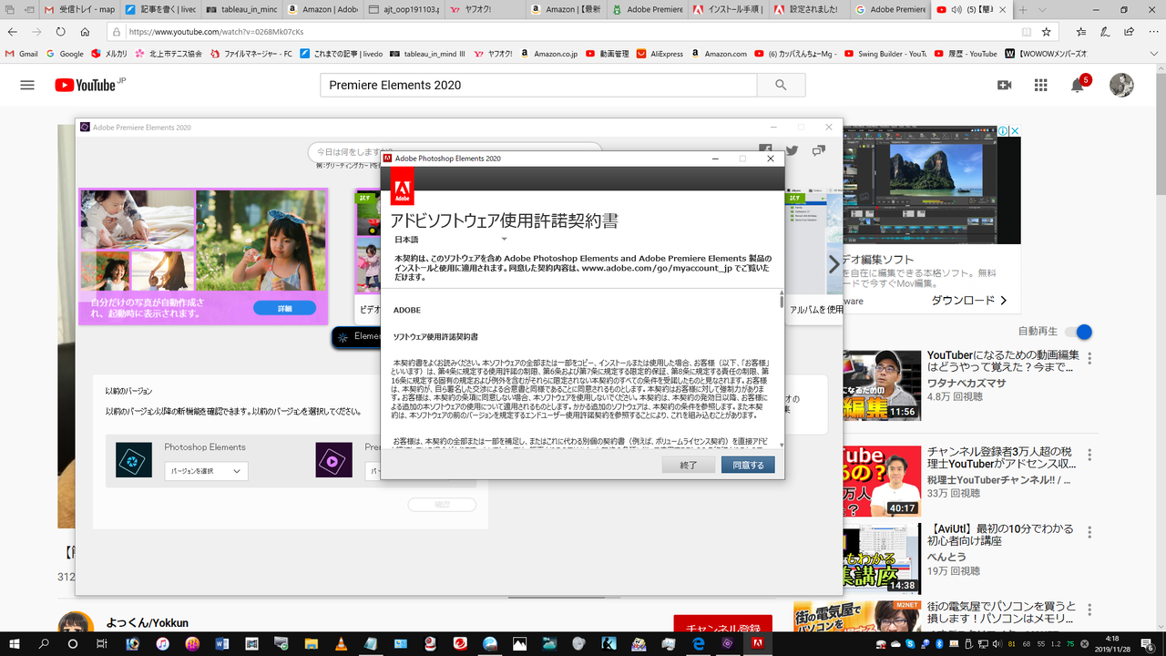1166x656 pixels.
Task: Open the YouTube notifications bell
Action: 1078,85
